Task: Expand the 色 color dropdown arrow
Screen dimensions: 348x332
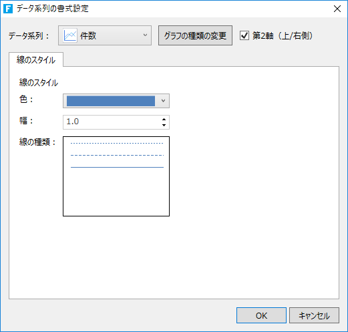Action: [163, 101]
